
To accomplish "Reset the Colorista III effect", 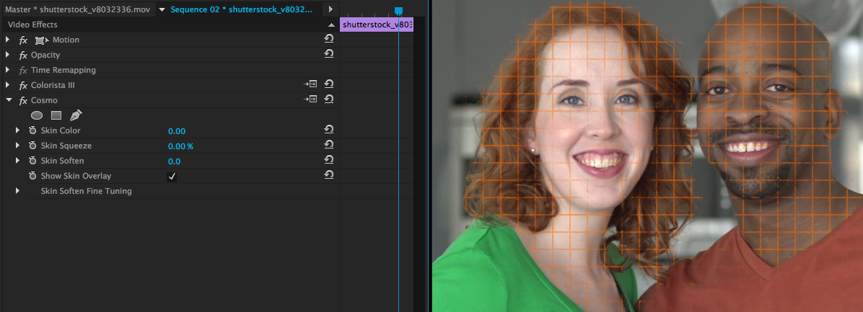I will point(328,84).
